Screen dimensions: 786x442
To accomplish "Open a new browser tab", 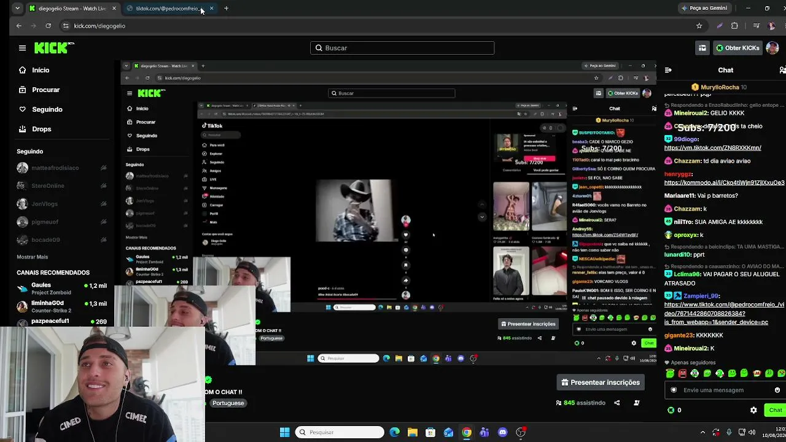I will pyautogui.click(x=226, y=9).
